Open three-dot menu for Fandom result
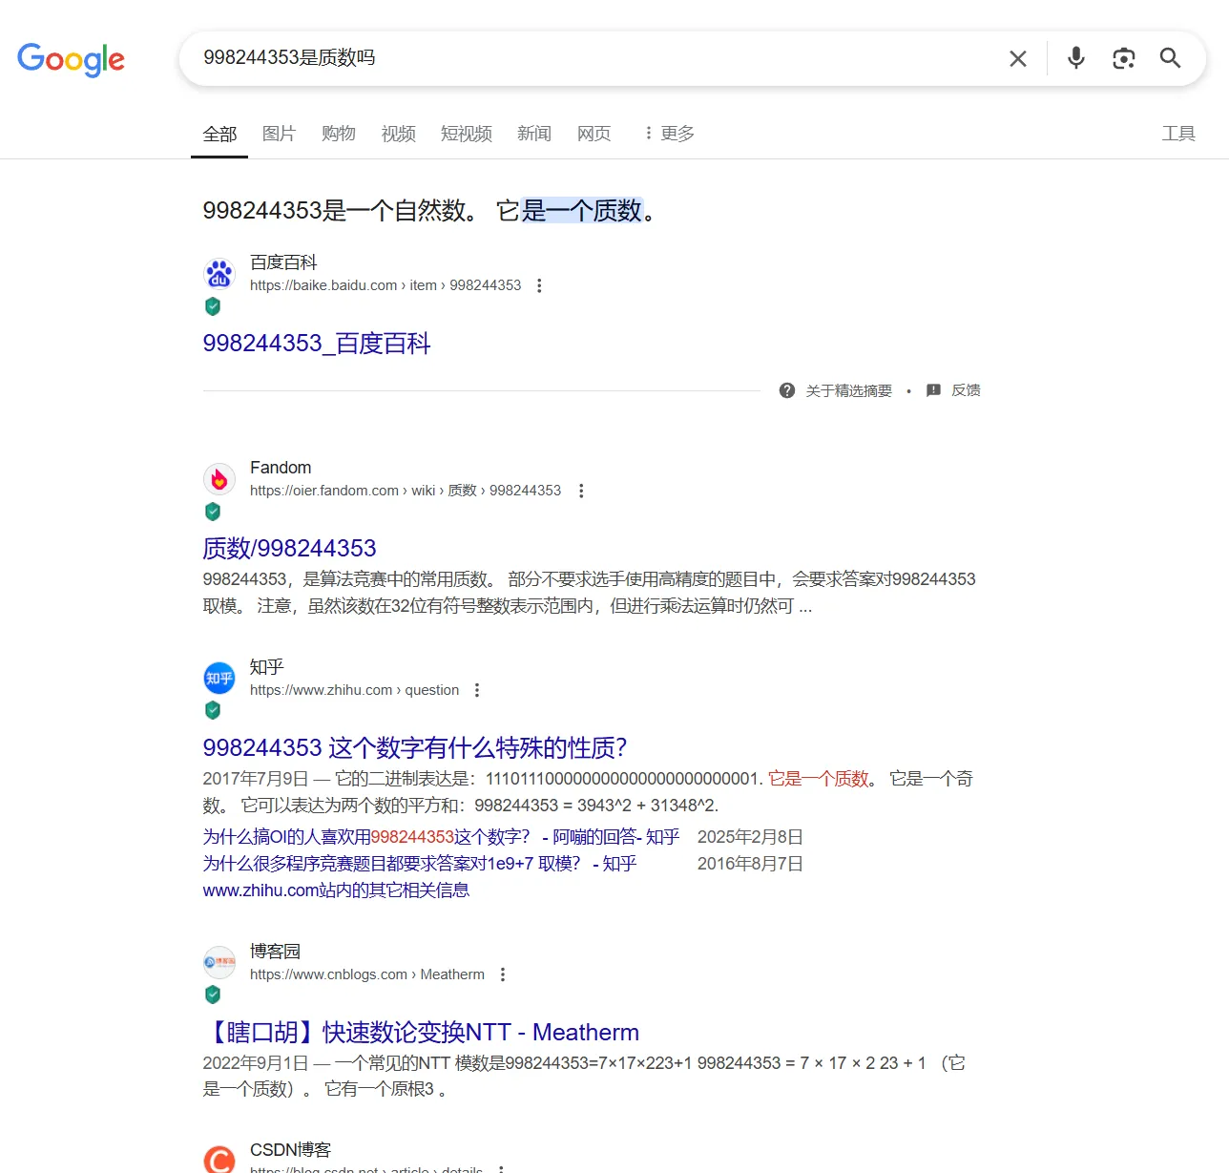The image size is (1229, 1173). 580,491
